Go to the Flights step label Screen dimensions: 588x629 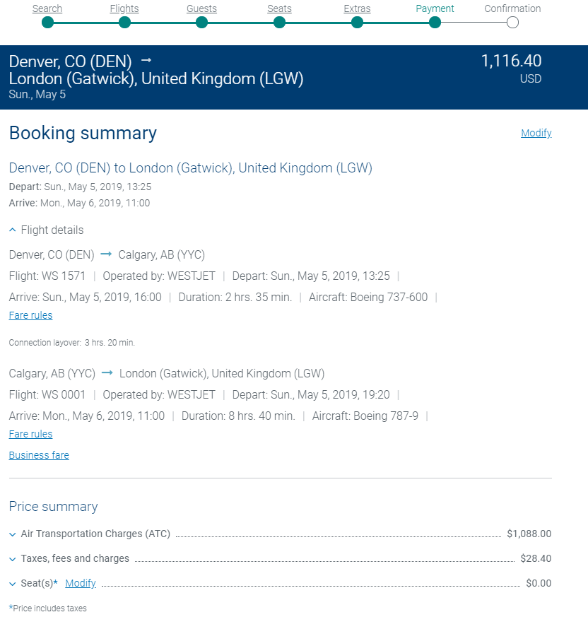(x=124, y=9)
